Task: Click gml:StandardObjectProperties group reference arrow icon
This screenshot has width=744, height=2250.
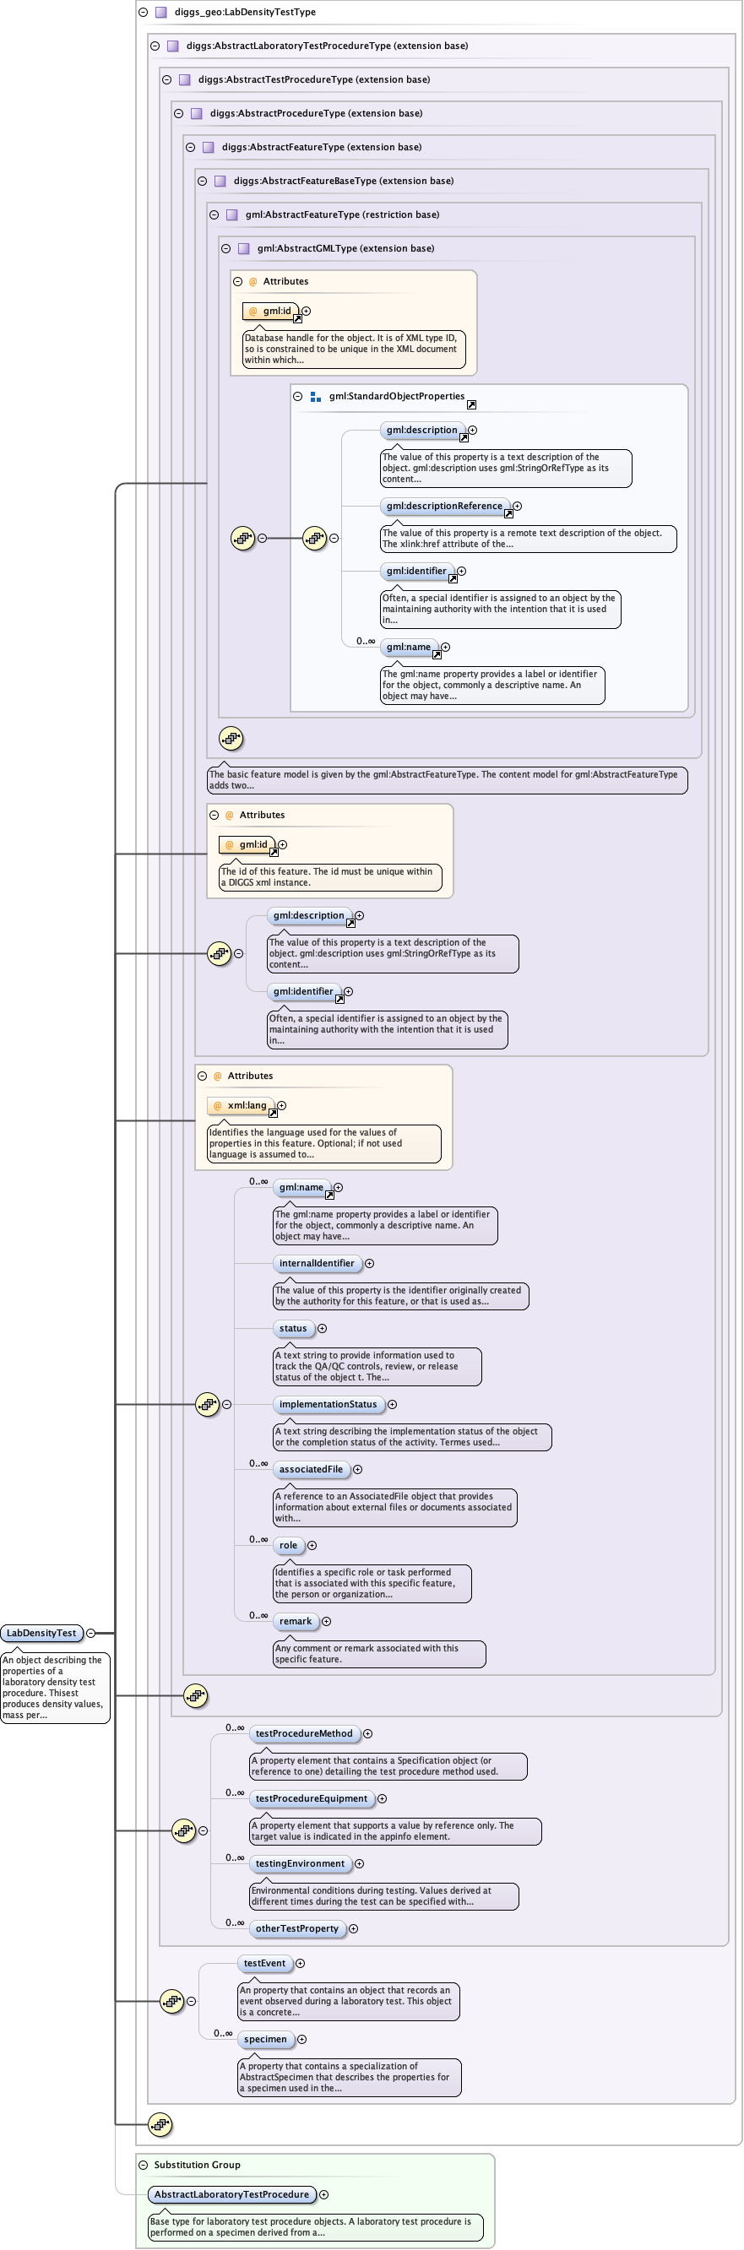Action: [471, 404]
